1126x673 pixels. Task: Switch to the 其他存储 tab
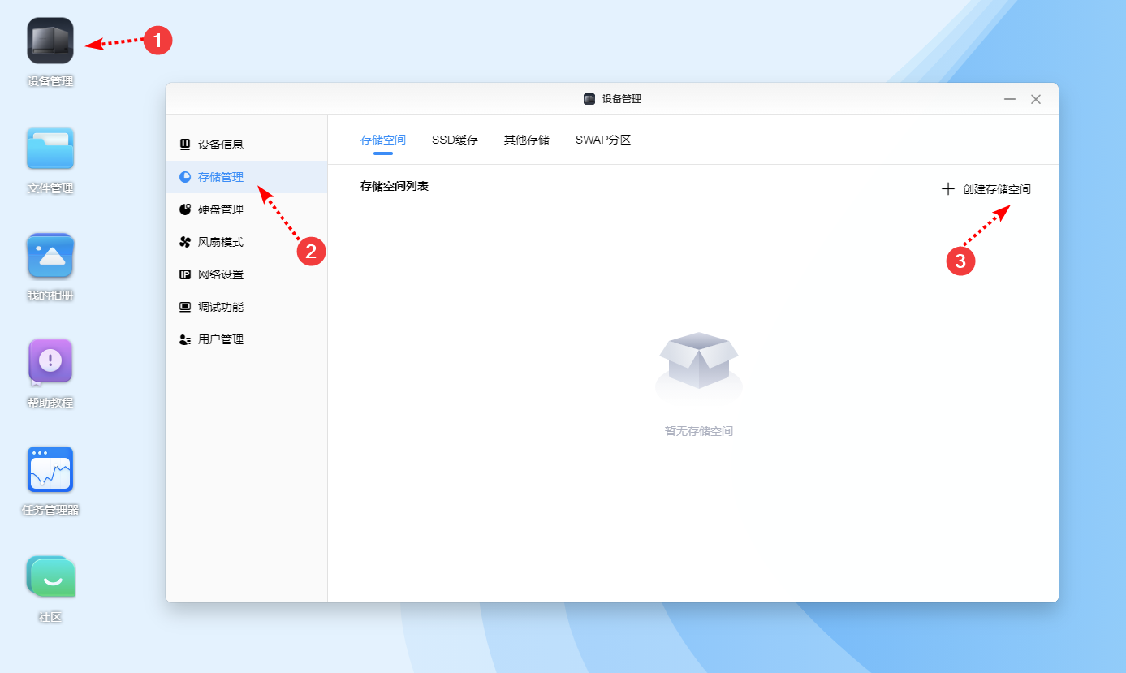(526, 140)
